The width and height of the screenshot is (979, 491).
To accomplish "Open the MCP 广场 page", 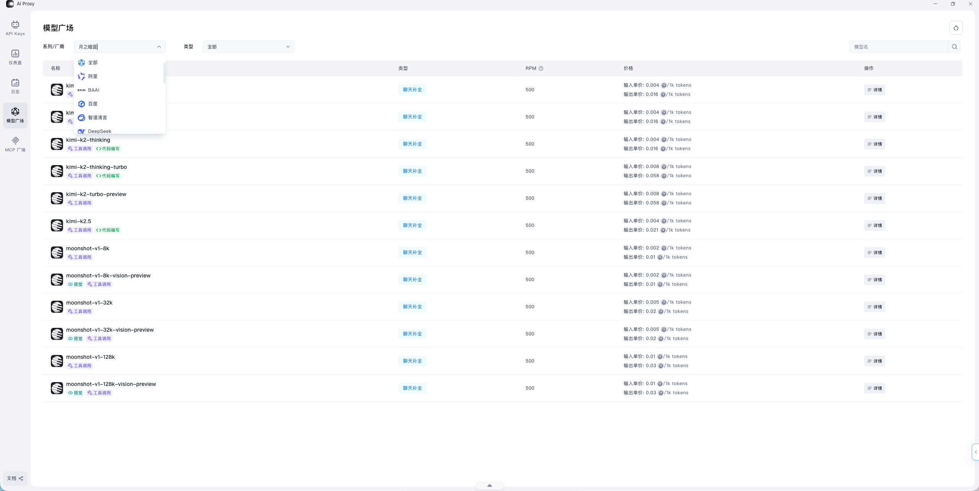I will [15, 144].
